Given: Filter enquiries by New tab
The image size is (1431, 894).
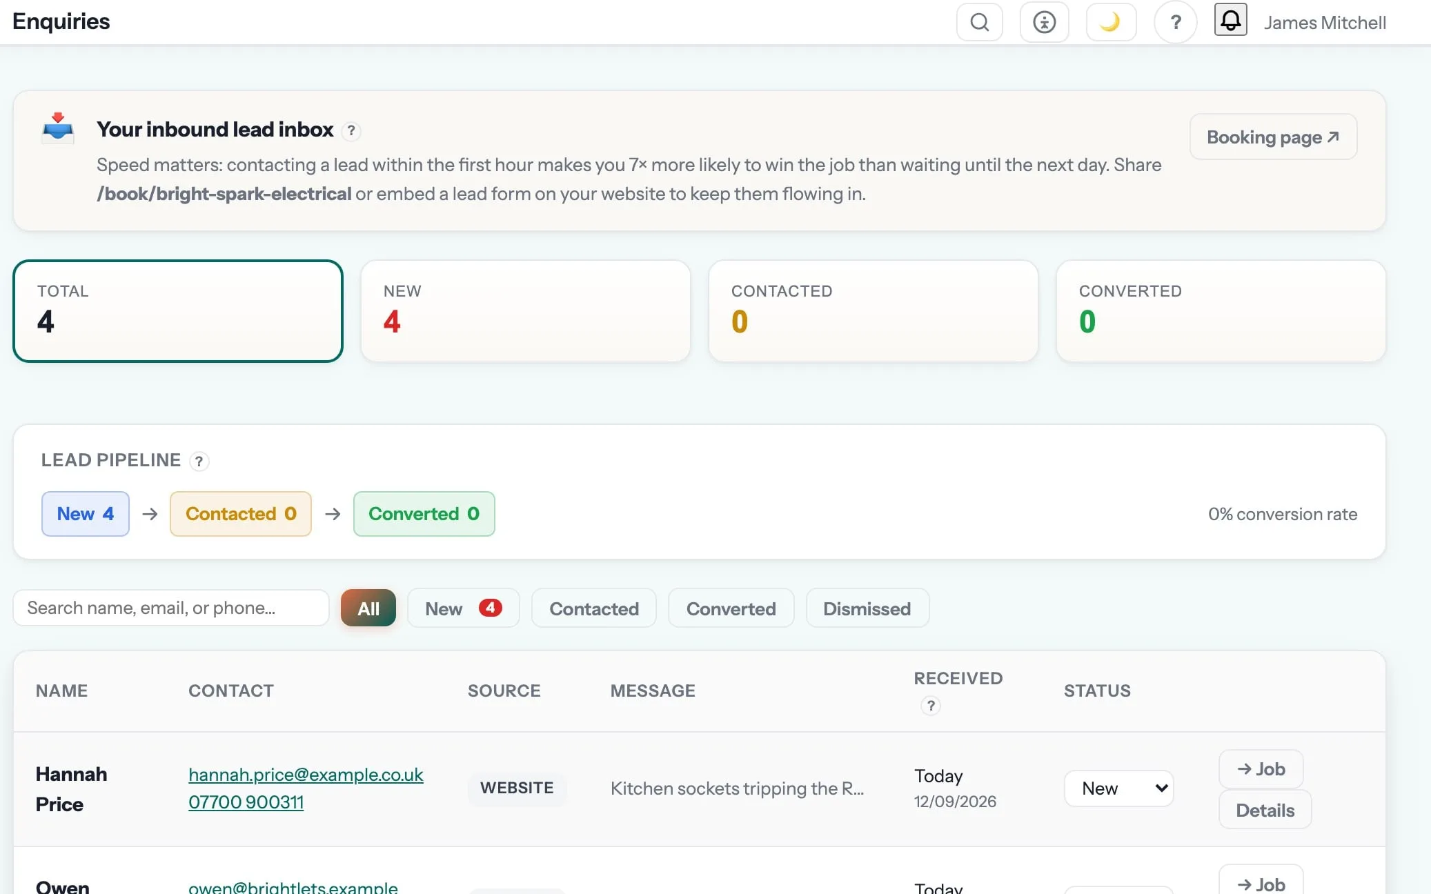Looking at the screenshot, I should coord(463,608).
